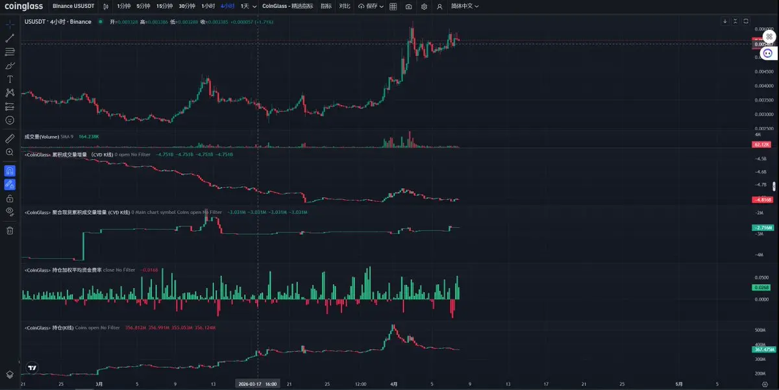Click the 0.0268 funding rate value tag
Viewport: 779px width, 390px height.
(761, 287)
